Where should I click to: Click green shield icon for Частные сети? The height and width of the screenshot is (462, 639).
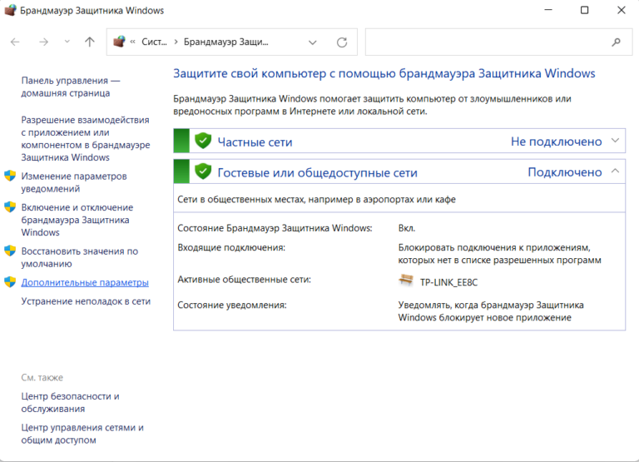(x=203, y=141)
